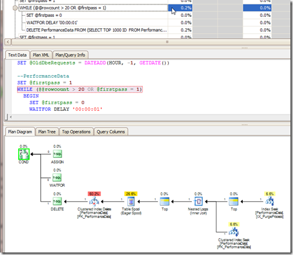
Task: Click the WAITFOR T-SQL node icon
Action: click(x=57, y=177)
